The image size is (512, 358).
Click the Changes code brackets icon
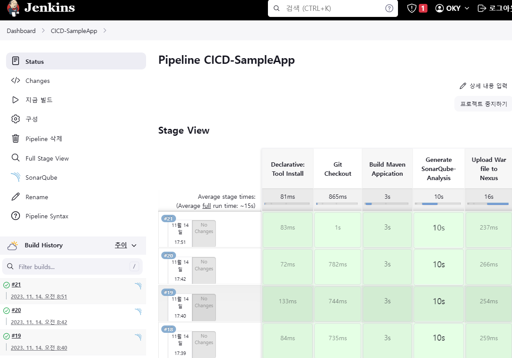pos(15,80)
